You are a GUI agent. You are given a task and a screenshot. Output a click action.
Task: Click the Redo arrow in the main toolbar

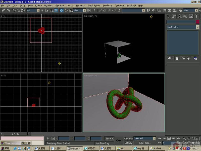[x=8, y=10]
